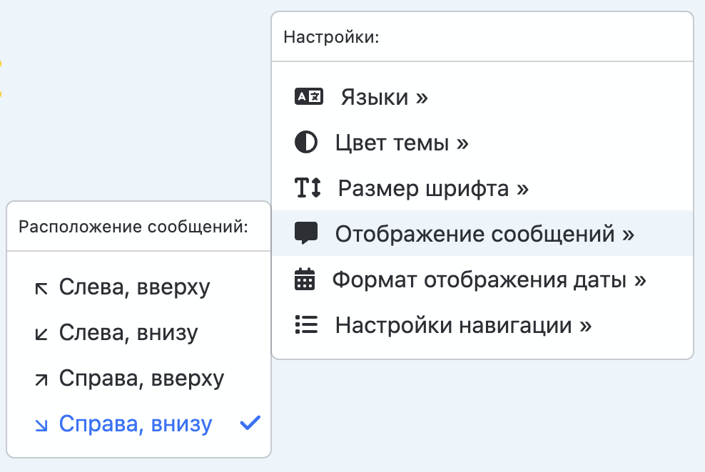Viewport: 705px width, 472px height.
Task: Click the down-left arrow icon
Action: click(x=41, y=334)
